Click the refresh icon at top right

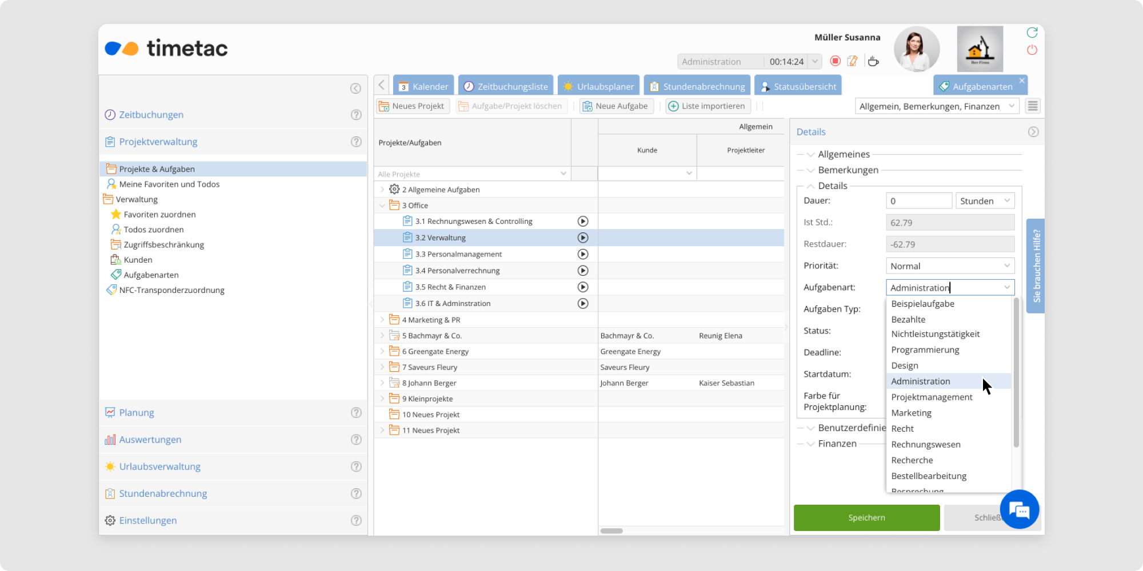coord(1032,33)
